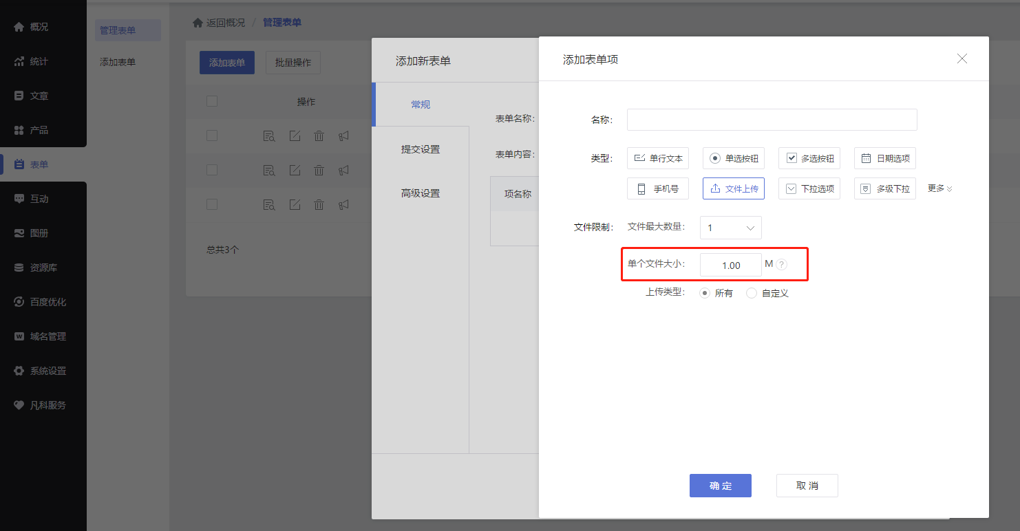Image resolution: width=1020 pixels, height=531 pixels.
Task: Click the megaphone icon in the first table row
Action: tap(344, 136)
